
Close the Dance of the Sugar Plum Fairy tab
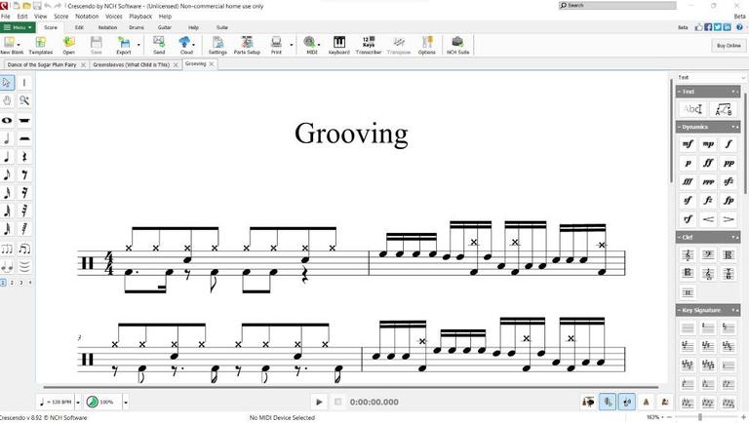83,64
